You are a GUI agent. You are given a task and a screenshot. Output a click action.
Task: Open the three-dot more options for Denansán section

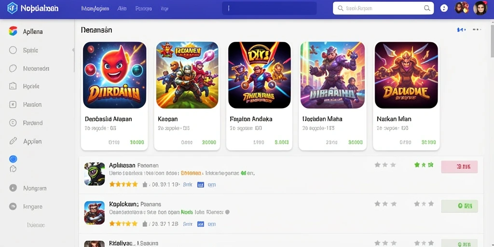pos(477,29)
